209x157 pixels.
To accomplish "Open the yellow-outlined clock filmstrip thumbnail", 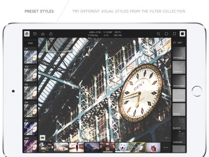I will pos(138,147).
